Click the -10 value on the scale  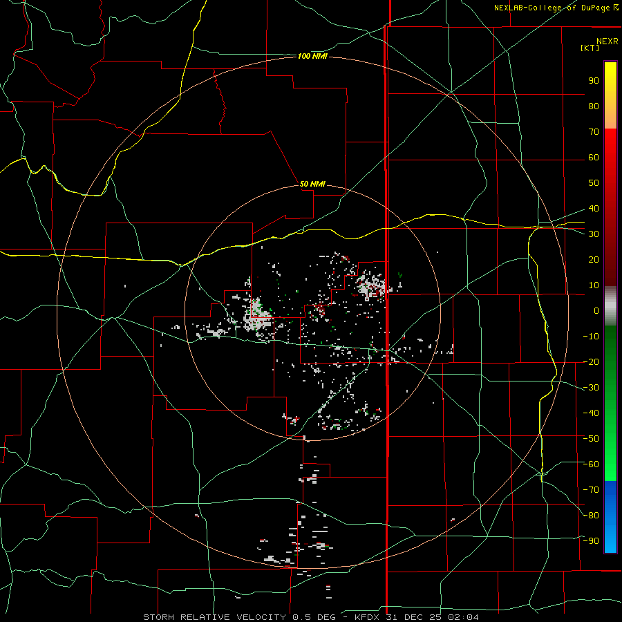pos(591,337)
